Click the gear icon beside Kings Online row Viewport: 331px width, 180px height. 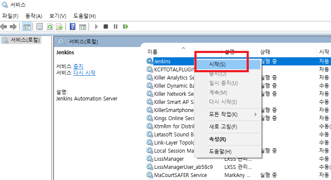(150, 118)
